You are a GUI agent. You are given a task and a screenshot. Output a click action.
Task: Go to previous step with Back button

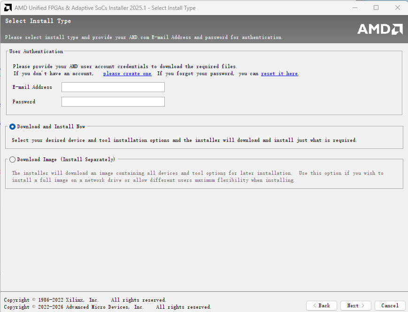(x=322, y=305)
